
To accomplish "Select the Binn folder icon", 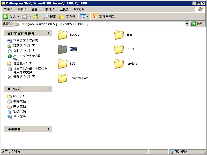I will (119, 35).
